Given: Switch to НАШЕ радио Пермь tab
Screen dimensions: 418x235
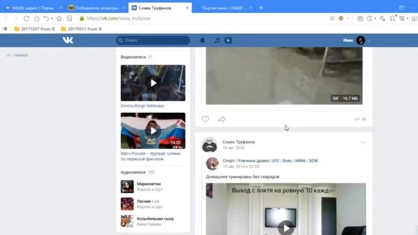Looking at the screenshot, I should 33,8.
